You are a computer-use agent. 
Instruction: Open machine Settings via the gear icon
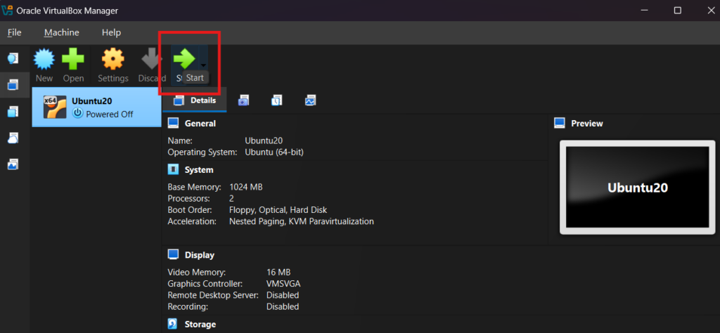(x=113, y=59)
